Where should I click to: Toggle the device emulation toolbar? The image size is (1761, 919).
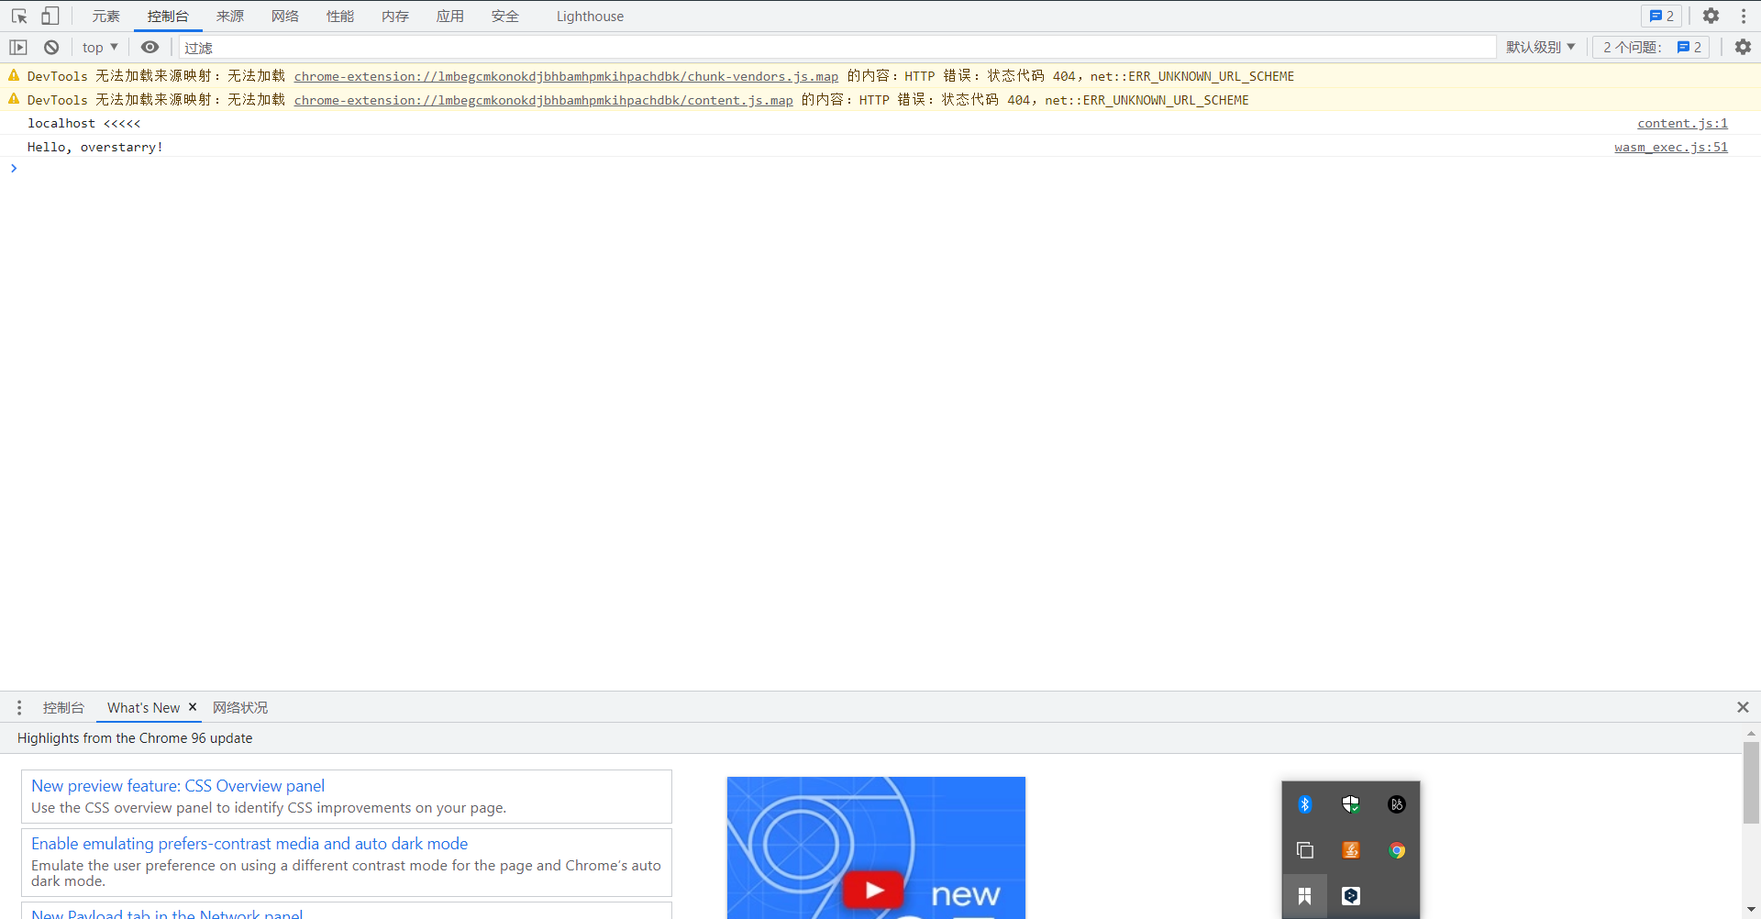tap(50, 16)
